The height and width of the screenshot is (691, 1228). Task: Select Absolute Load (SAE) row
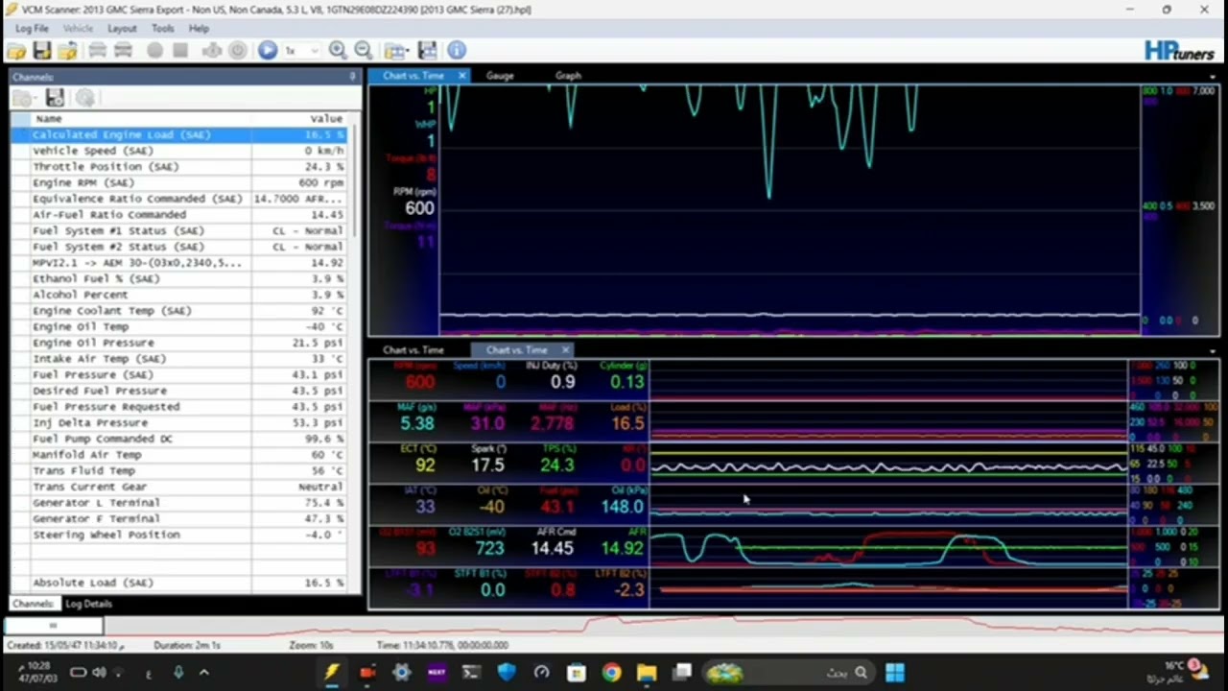178,583
